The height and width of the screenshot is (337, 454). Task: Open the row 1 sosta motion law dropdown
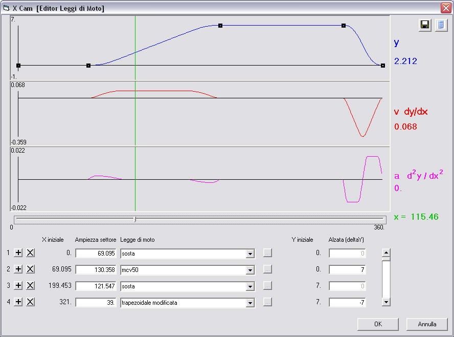click(250, 254)
